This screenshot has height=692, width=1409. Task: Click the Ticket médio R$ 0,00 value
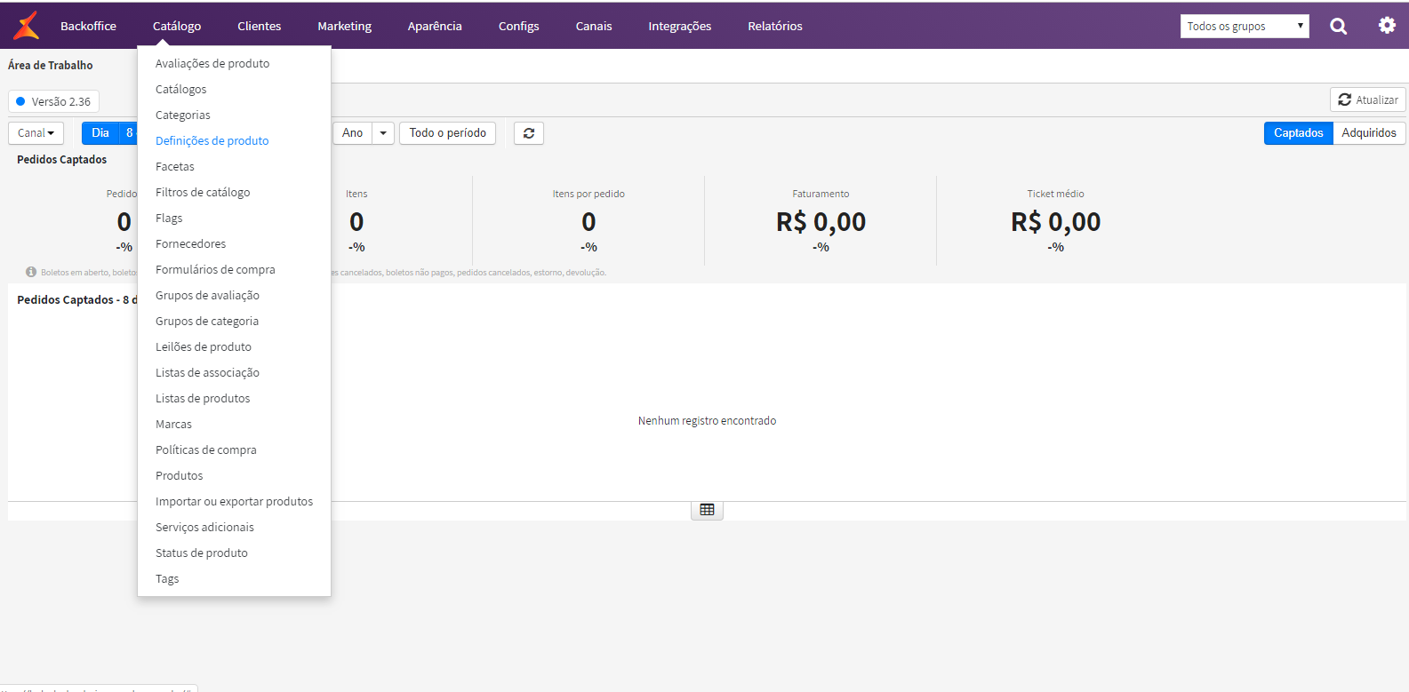[x=1055, y=221]
